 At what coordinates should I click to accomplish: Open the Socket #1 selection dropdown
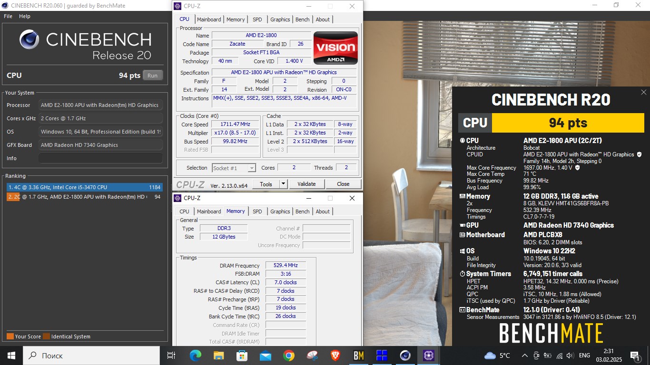point(234,168)
